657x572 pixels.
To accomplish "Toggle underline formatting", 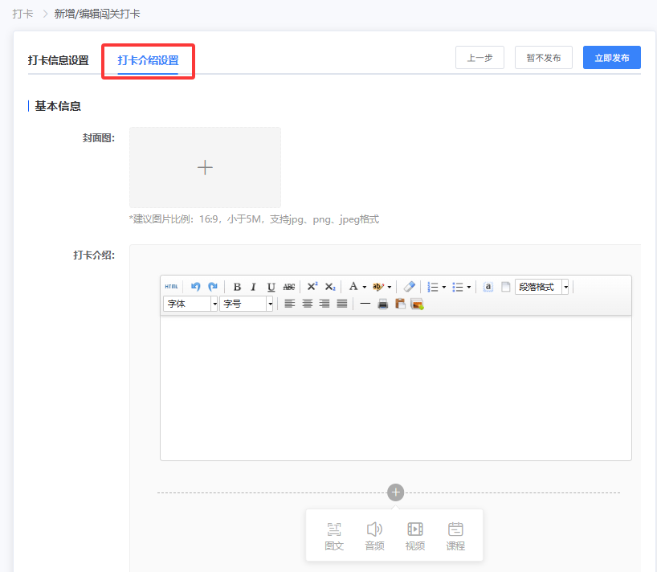I will (x=271, y=287).
